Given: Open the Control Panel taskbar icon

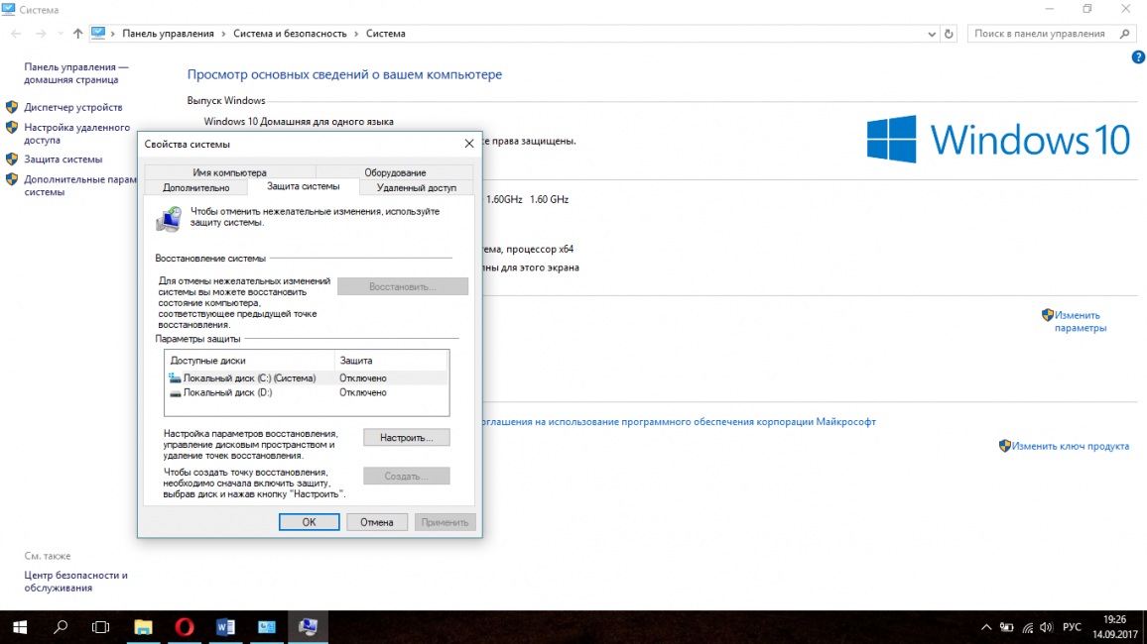Looking at the screenshot, I should click(x=266, y=627).
